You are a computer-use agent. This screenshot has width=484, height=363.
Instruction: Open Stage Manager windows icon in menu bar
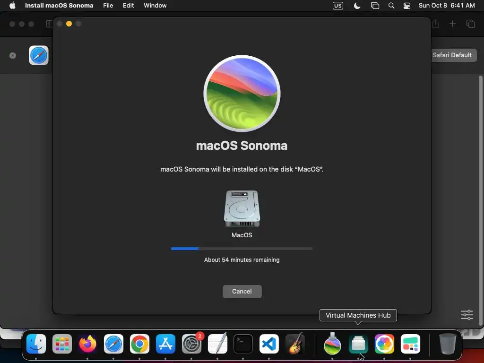pyautogui.click(x=375, y=6)
